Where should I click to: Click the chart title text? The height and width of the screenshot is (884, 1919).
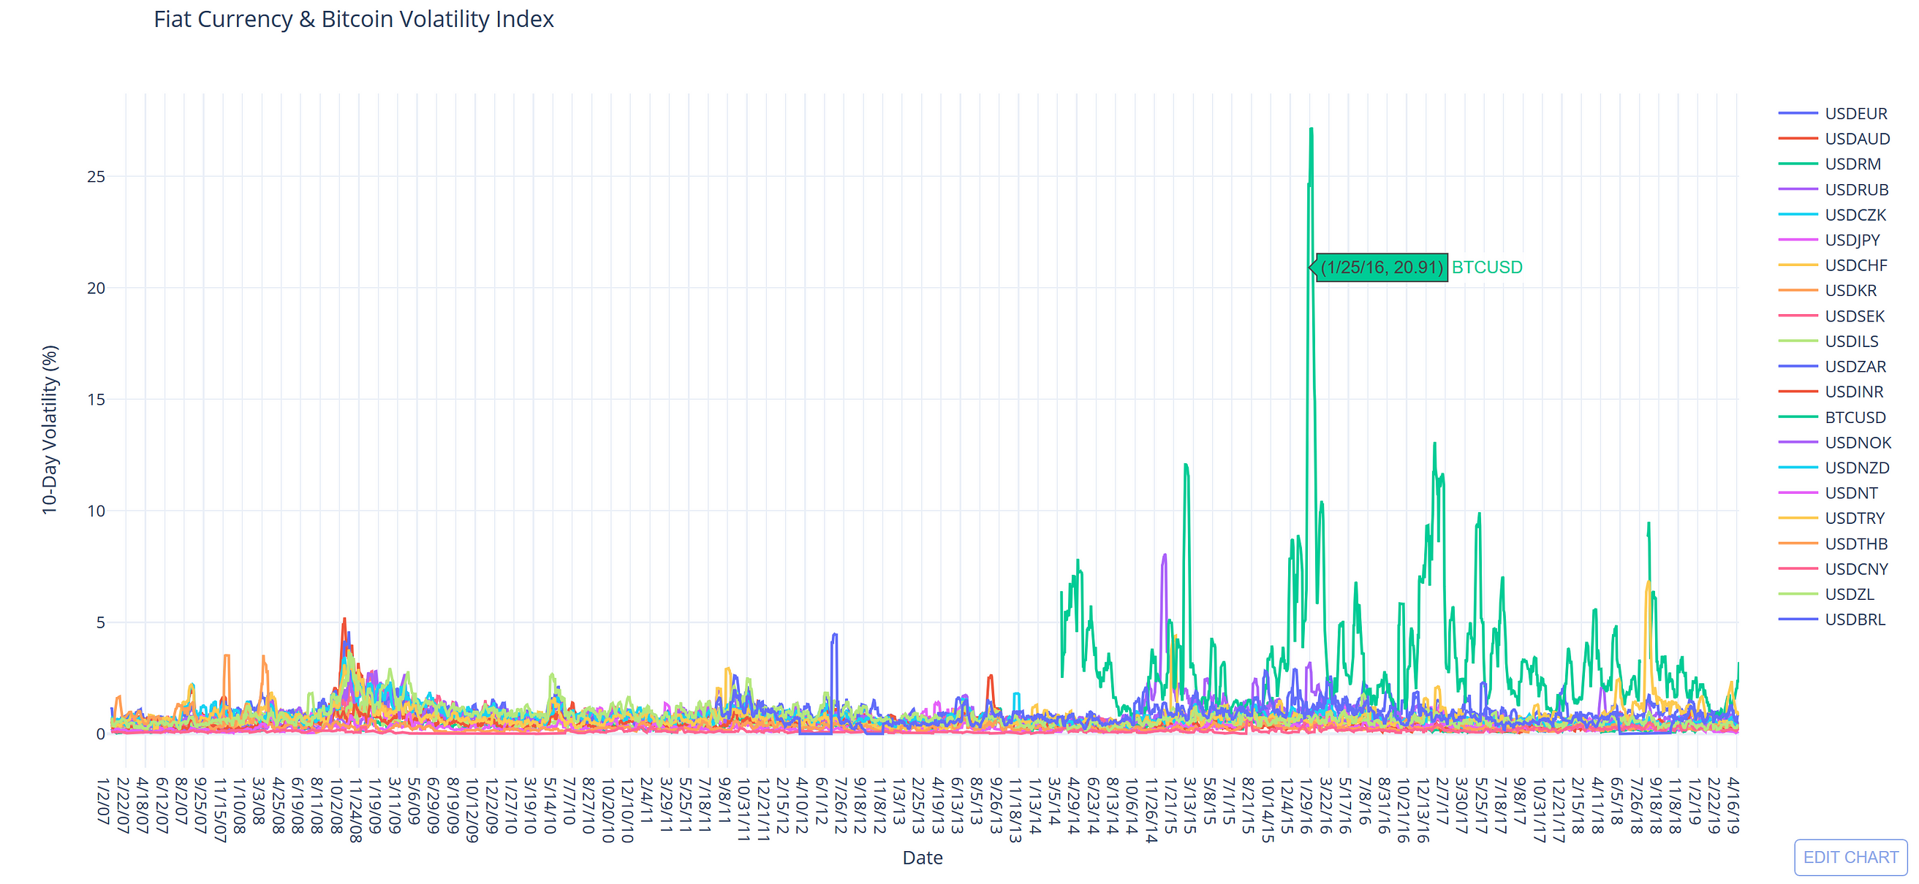[354, 20]
